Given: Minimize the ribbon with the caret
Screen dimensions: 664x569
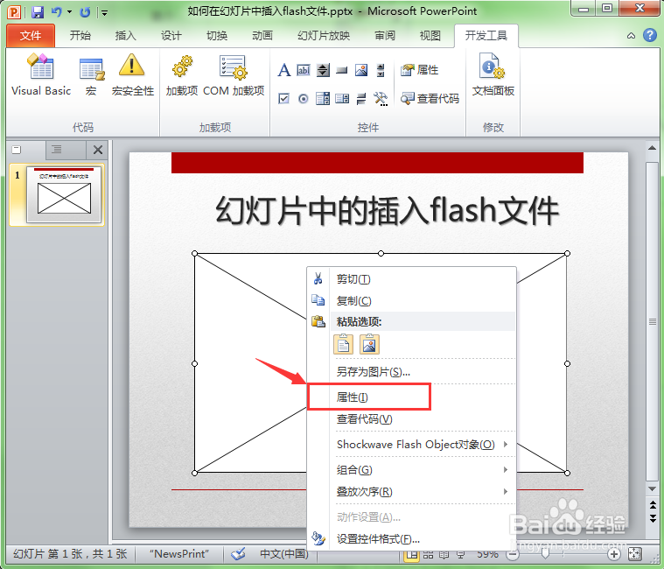Looking at the screenshot, I should pos(631,36).
